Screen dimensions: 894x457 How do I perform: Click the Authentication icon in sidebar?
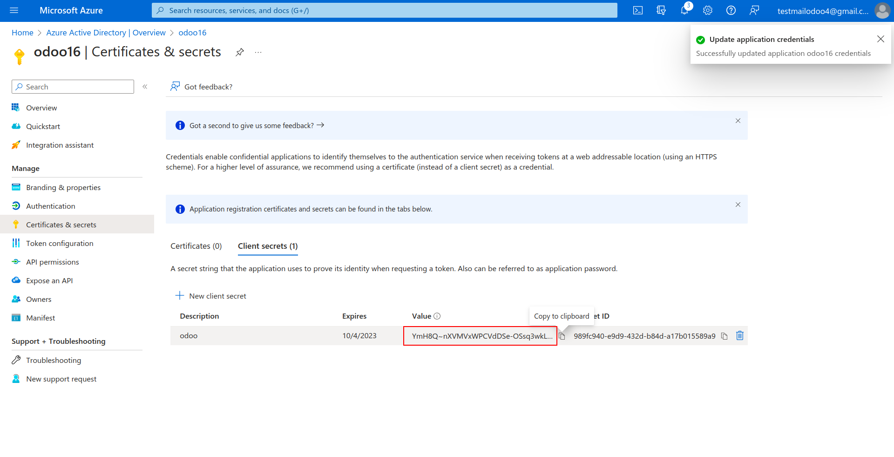coord(16,206)
